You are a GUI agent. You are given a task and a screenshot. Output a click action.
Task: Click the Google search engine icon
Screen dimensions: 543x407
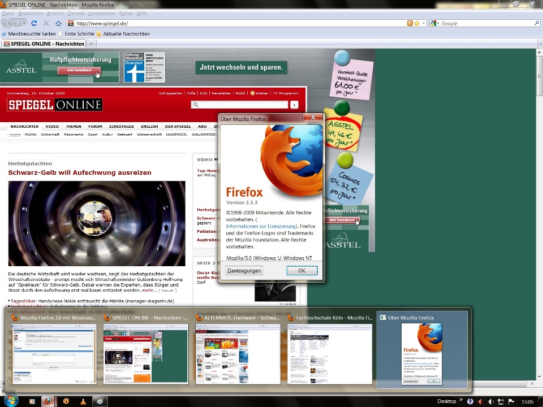pos(433,23)
